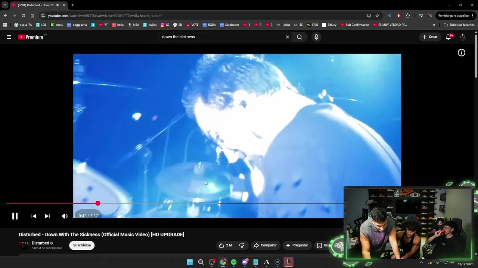The image size is (478, 268).
Task: Go to YouTube Premium home logo
Action: pos(31,37)
